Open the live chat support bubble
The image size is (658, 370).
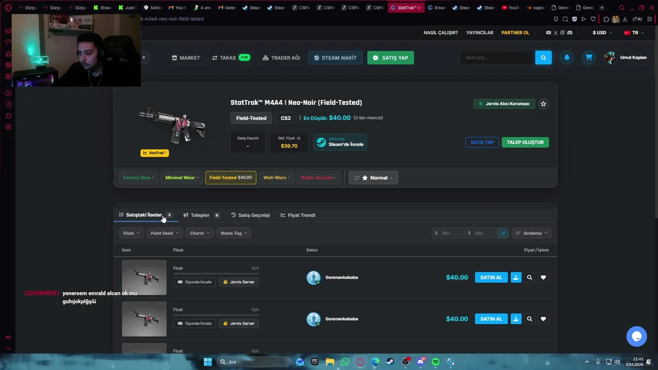tap(636, 337)
